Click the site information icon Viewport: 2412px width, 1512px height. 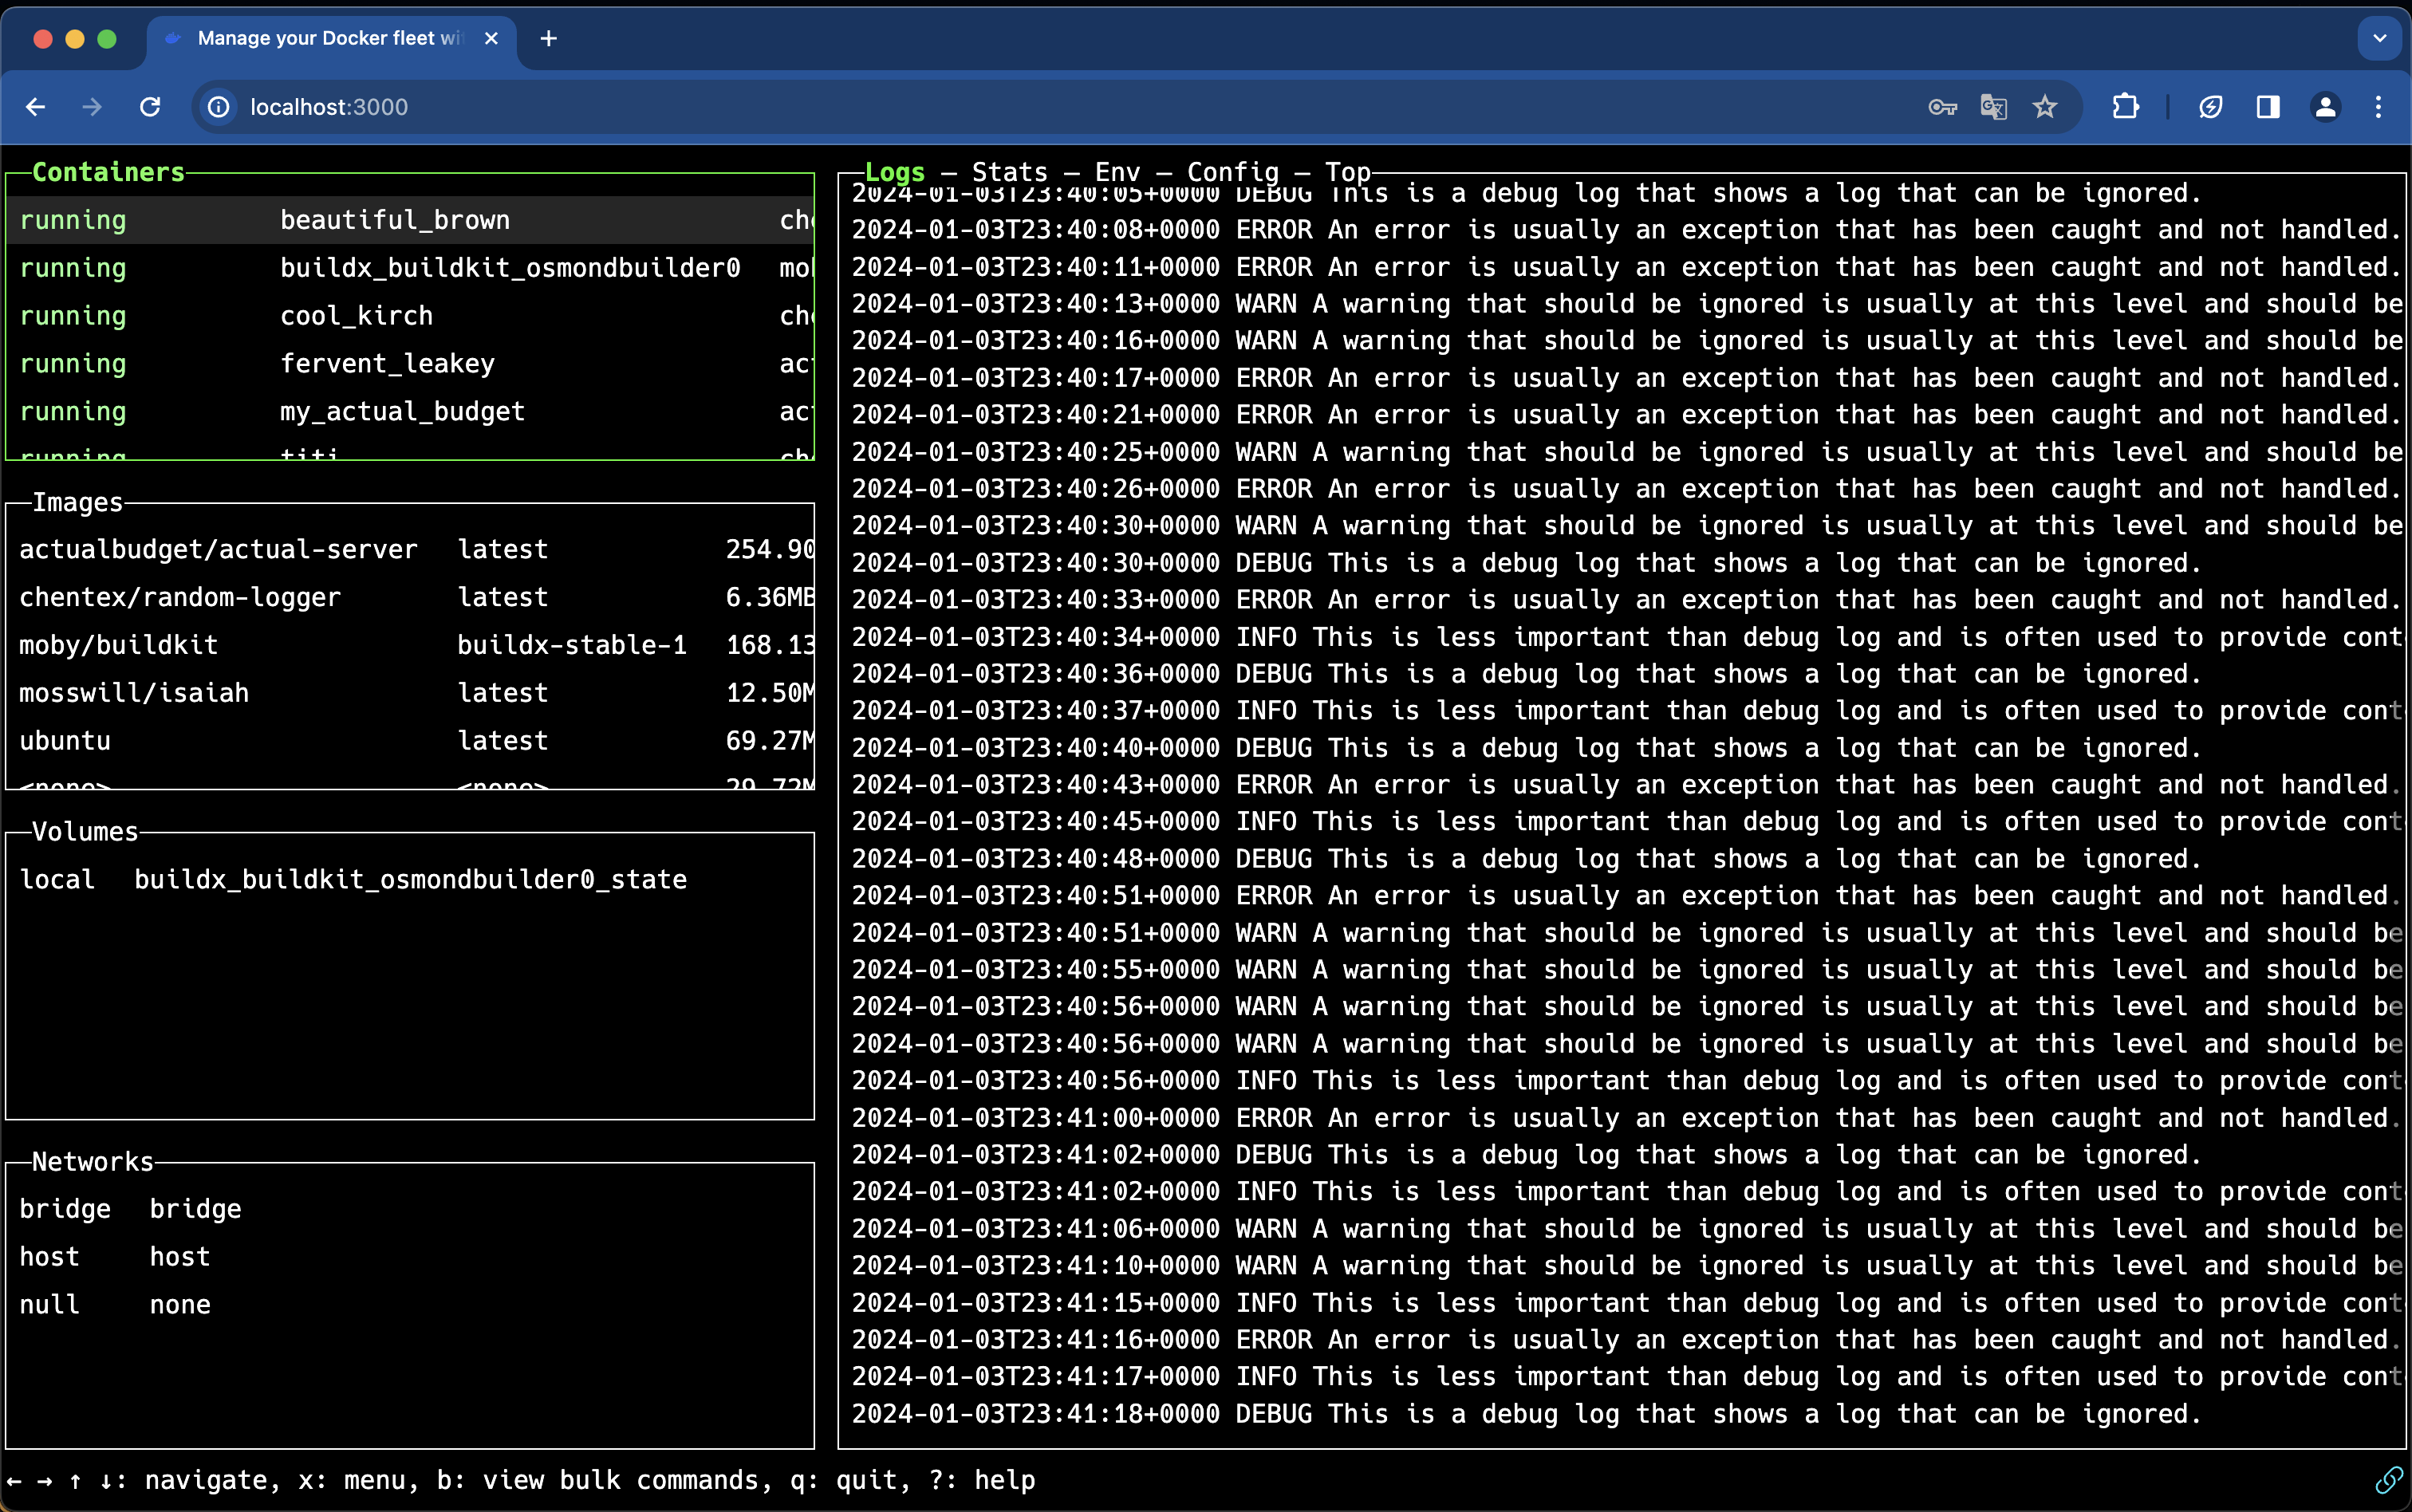(219, 107)
